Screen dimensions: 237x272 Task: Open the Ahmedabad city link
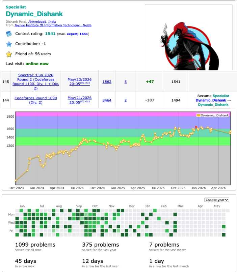[37, 22]
